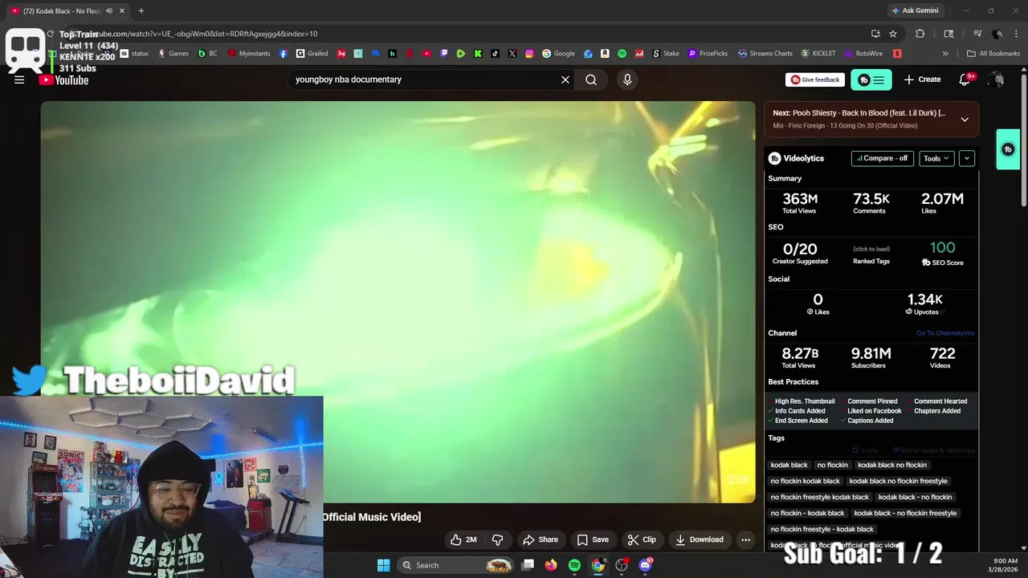Collapse the Videolytics panel with the chevron
The image size is (1028, 578).
point(967,158)
